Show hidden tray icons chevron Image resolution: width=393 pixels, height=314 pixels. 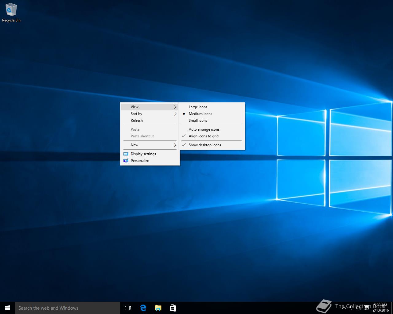(x=344, y=308)
